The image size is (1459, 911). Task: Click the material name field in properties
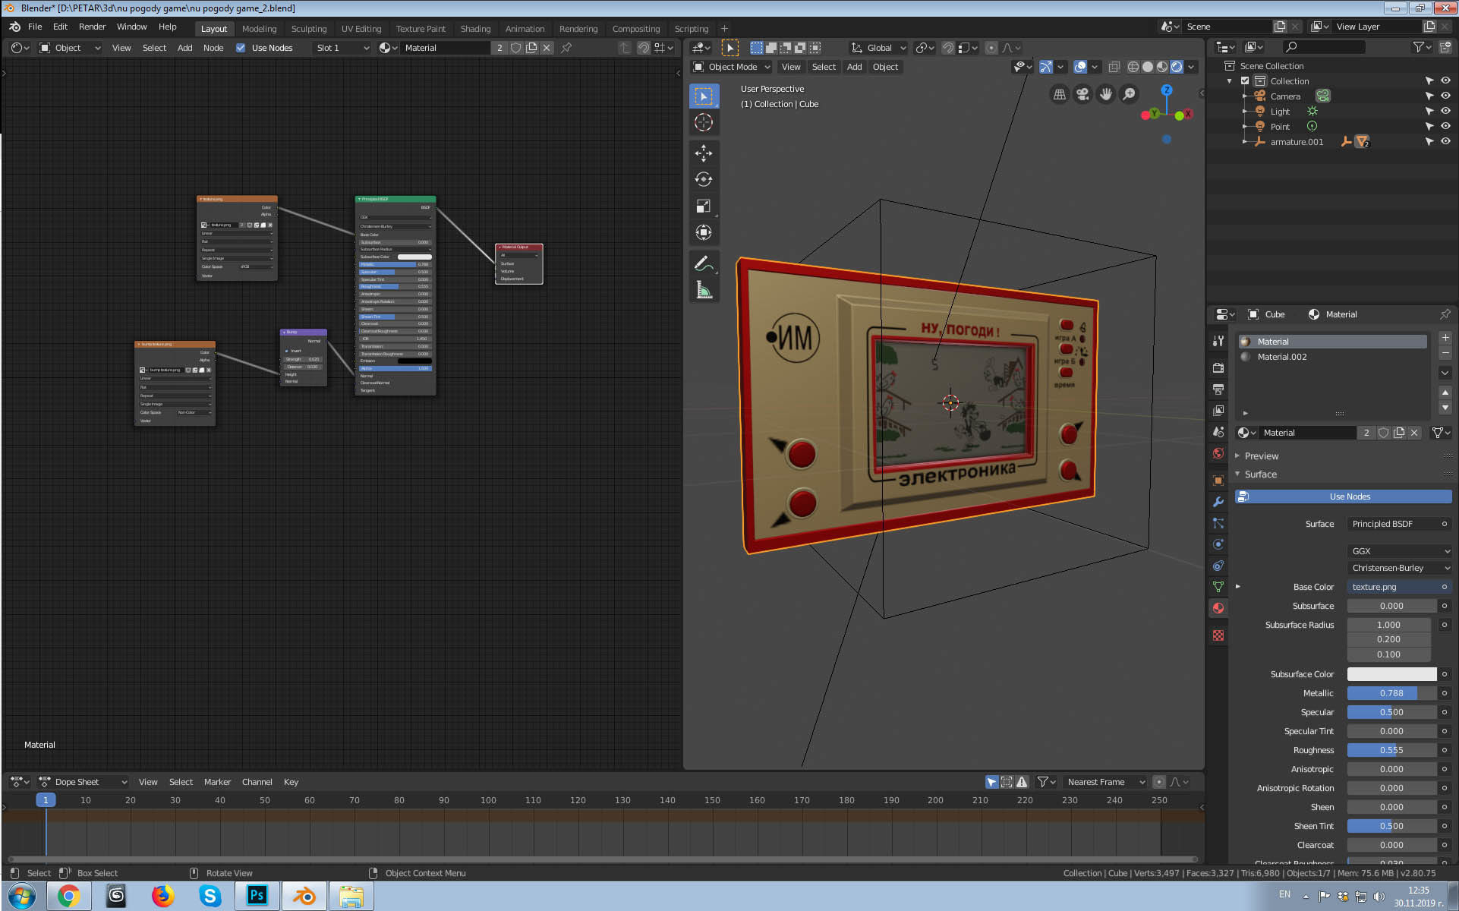[x=1309, y=433]
